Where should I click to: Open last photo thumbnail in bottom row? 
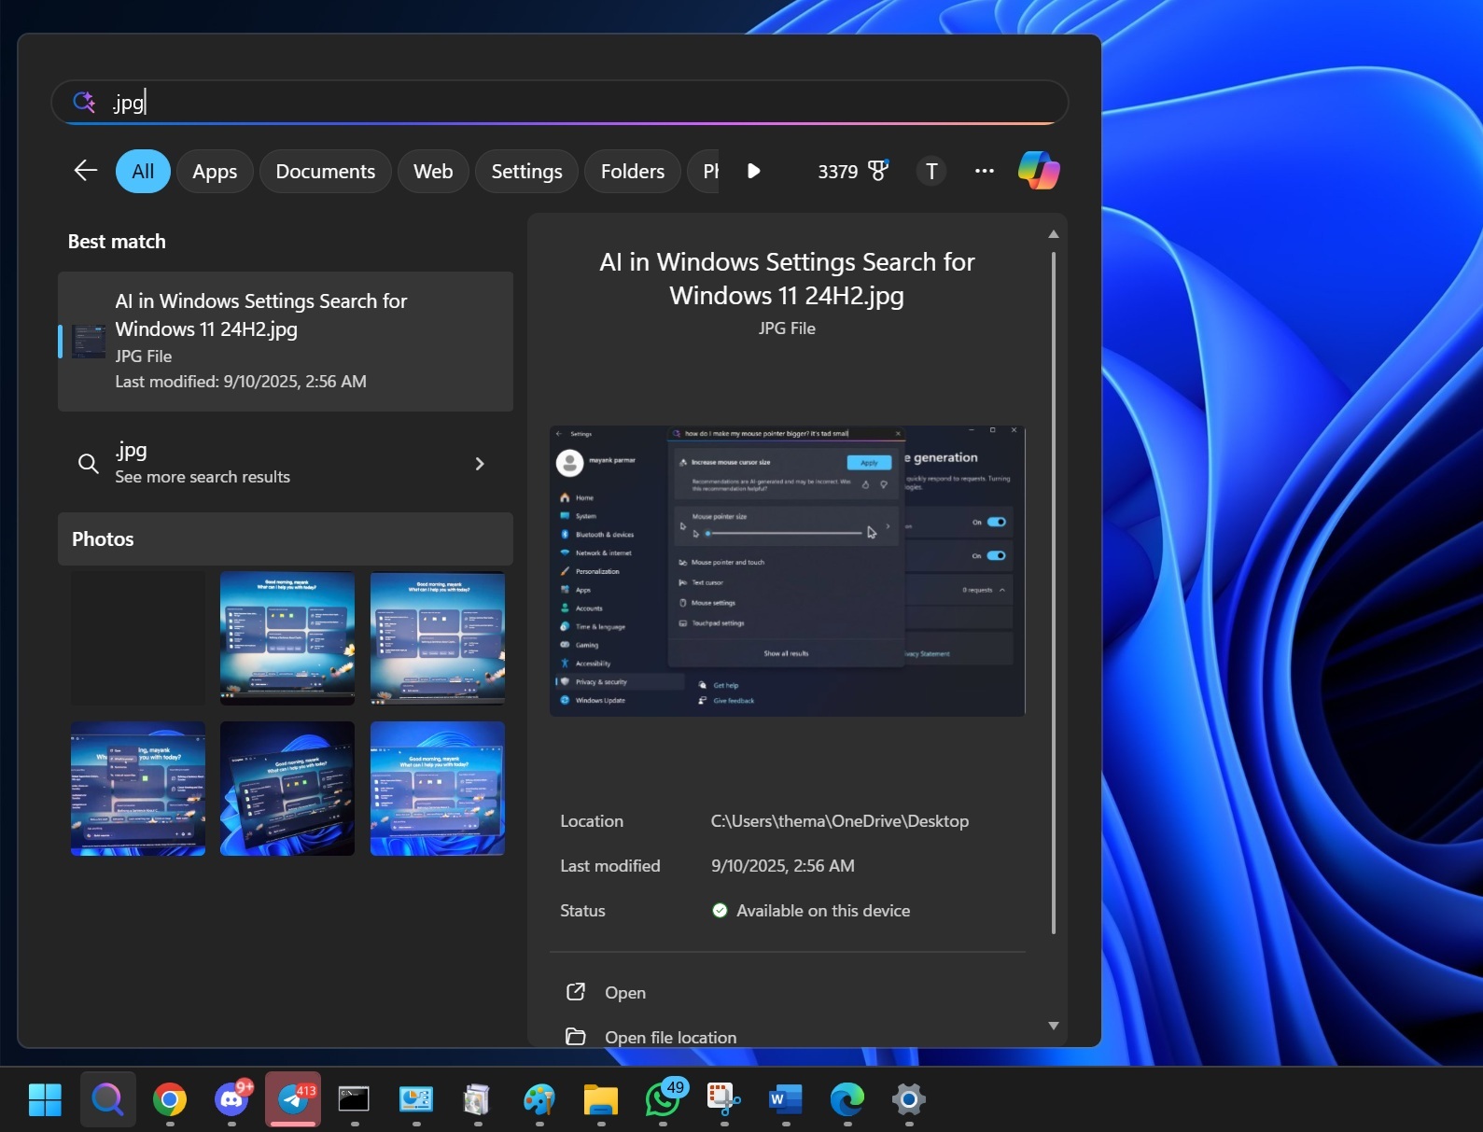[438, 789]
